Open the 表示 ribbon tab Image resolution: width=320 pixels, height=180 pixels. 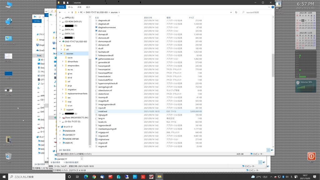[88, 7]
